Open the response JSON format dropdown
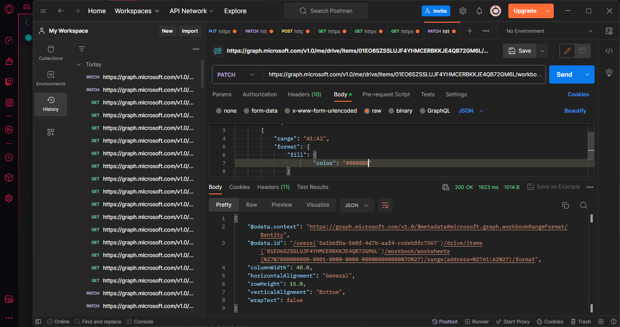The height and width of the screenshot is (327, 620). (x=357, y=205)
